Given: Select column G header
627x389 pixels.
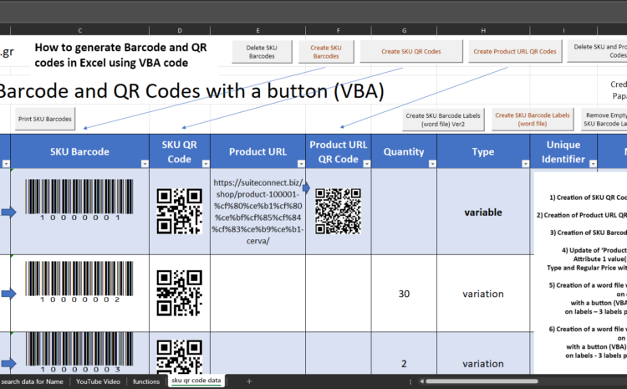Looking at the screenshot, I should click(x=404, y=30).
